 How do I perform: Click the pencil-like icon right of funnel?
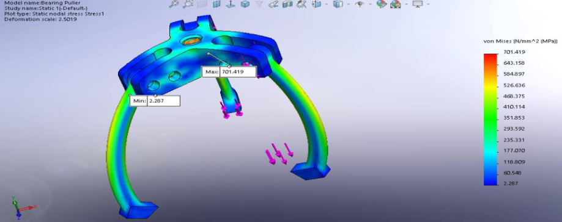(273, 4)
